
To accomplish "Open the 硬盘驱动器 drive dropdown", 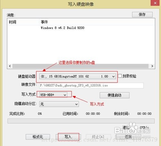I will coord(78,76).
